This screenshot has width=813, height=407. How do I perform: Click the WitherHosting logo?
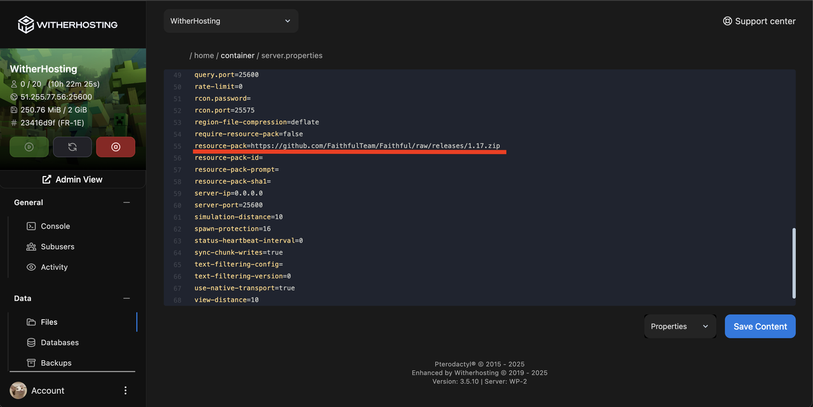[x=67, y=25]
